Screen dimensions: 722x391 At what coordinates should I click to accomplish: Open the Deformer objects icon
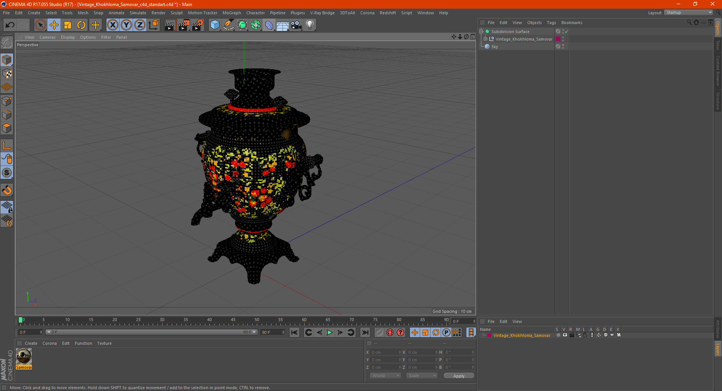click(269, 25)
